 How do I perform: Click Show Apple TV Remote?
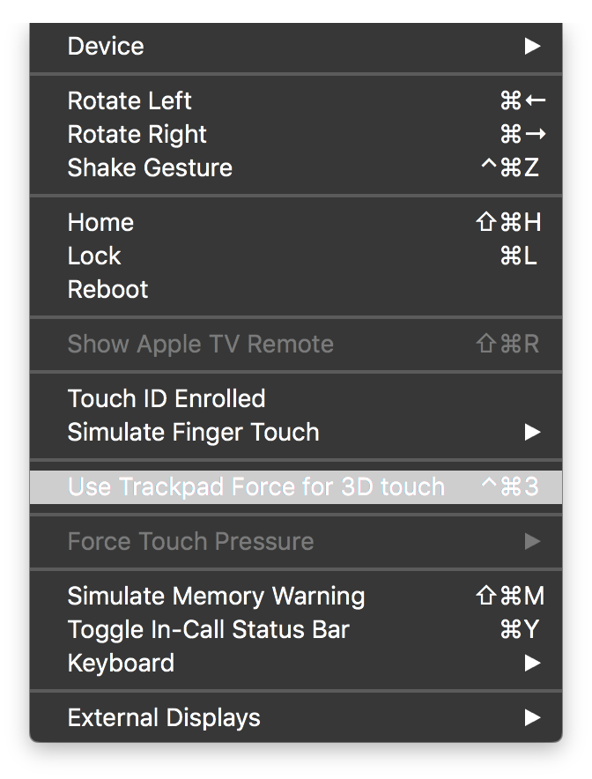tap(201, 344)
